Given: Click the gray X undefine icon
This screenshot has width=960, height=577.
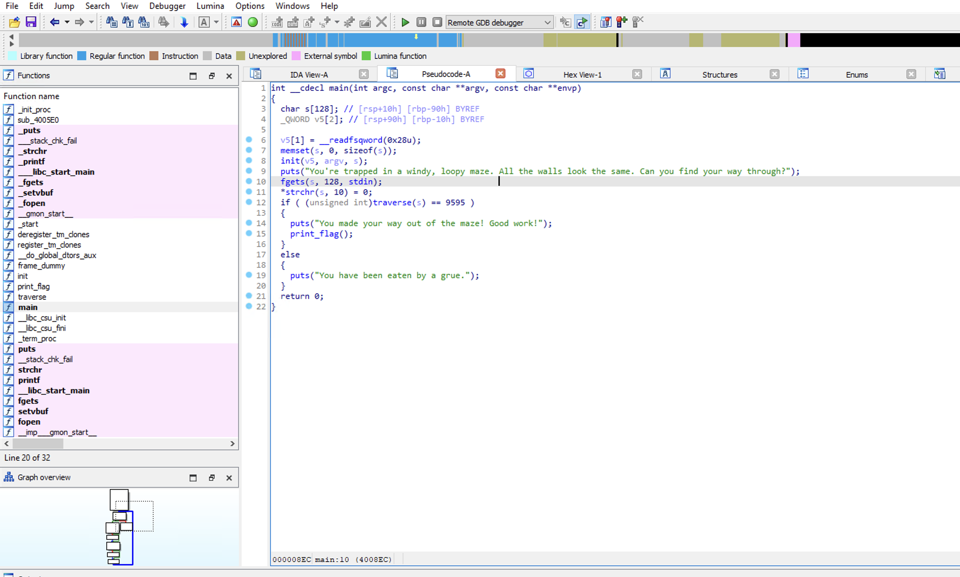Looking at the screenshot, I should [382, 22].
